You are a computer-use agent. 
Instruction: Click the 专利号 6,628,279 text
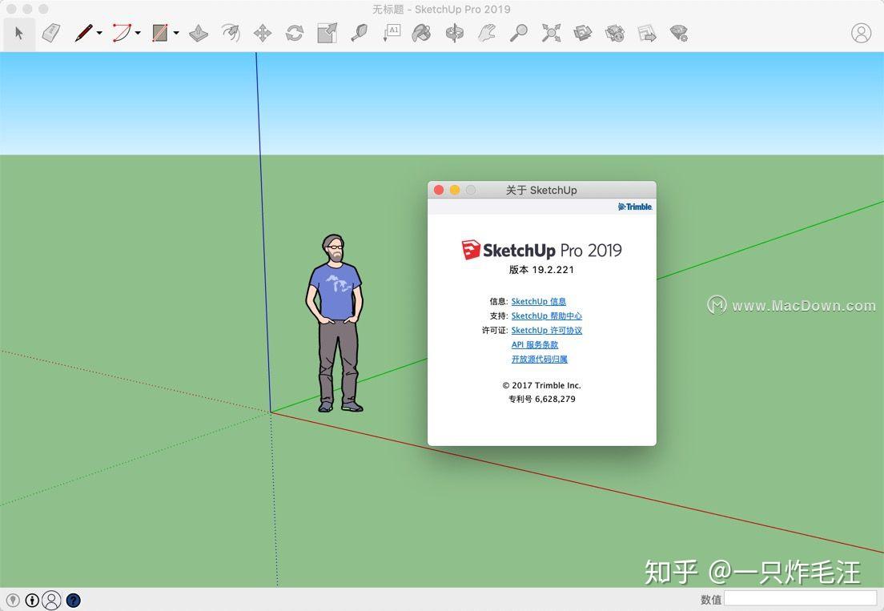point(542,399)
